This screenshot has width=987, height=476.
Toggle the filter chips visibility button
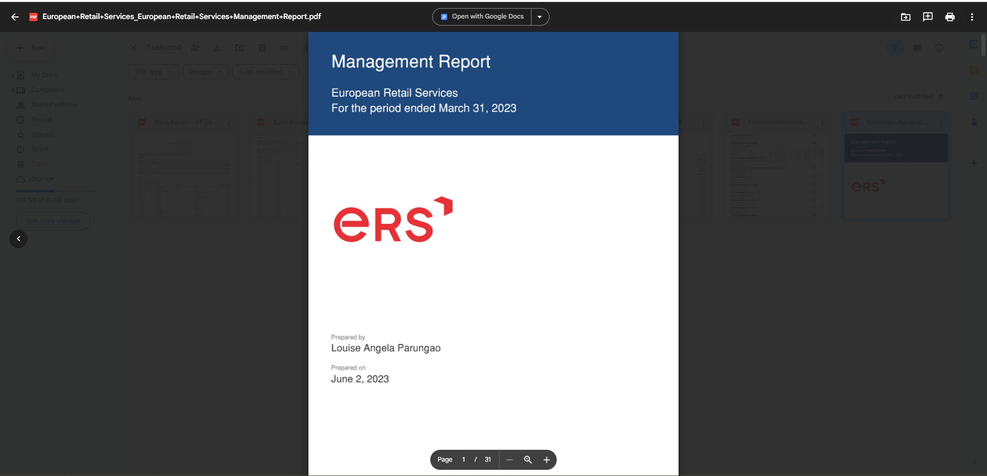895,48
